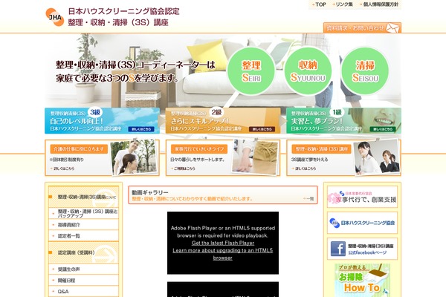Click the businesswomen photo thumbnail

[x=377, y=157]
